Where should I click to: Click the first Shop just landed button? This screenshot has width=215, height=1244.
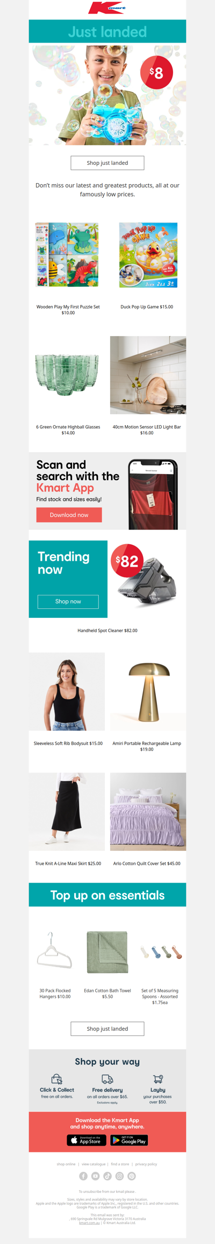[107, 163]
